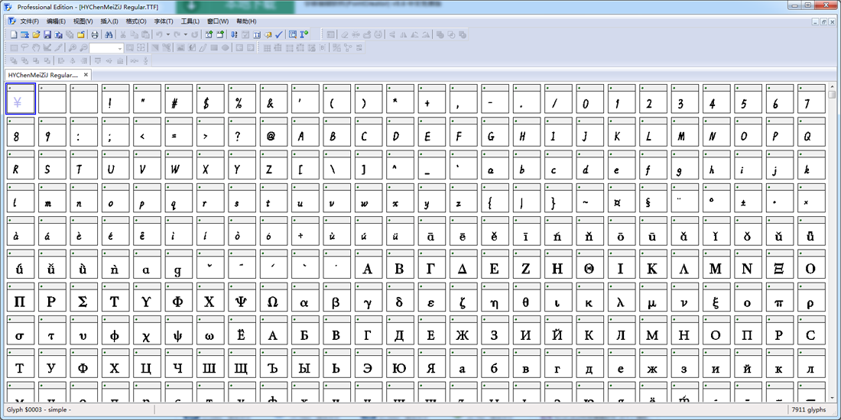Image resolution: width=841 pixels, height=420 pixels.
Task: Select the capital Omega Ω glyph cell
Action: click(x=272, y=299)
